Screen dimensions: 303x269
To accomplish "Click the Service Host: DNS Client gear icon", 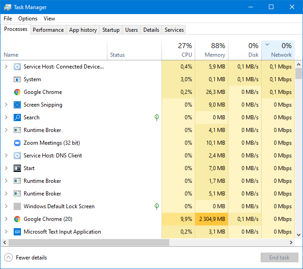I will click(x=17, y=156).
